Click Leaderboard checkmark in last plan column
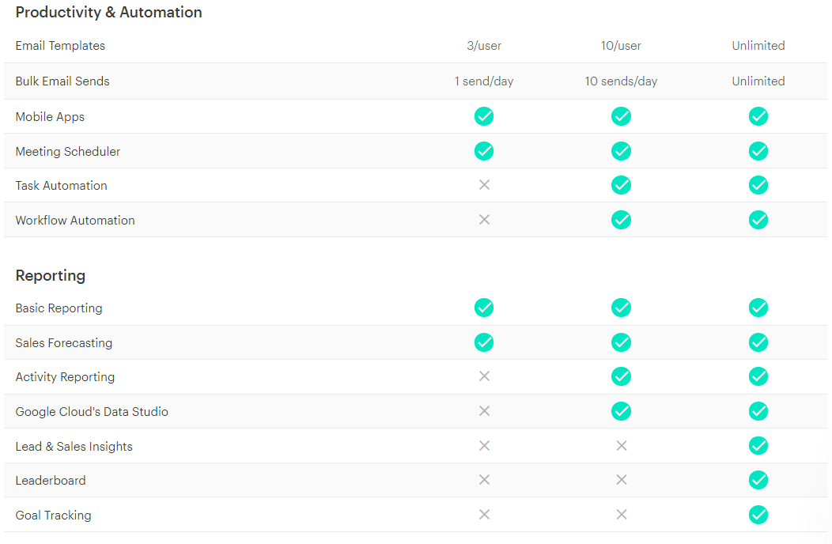This screenshot has height=544, width=832. coord(758,480)
